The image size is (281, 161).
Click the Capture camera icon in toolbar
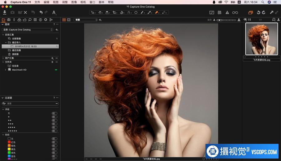12,12
